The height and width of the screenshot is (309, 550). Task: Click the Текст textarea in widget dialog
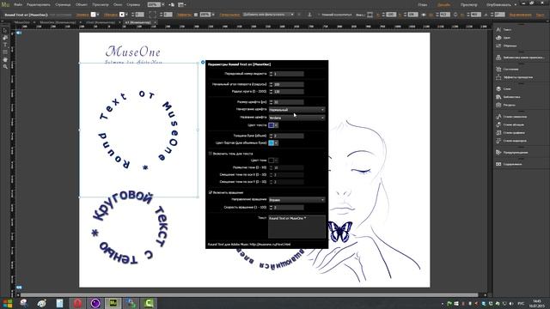[x=296, y=227]
